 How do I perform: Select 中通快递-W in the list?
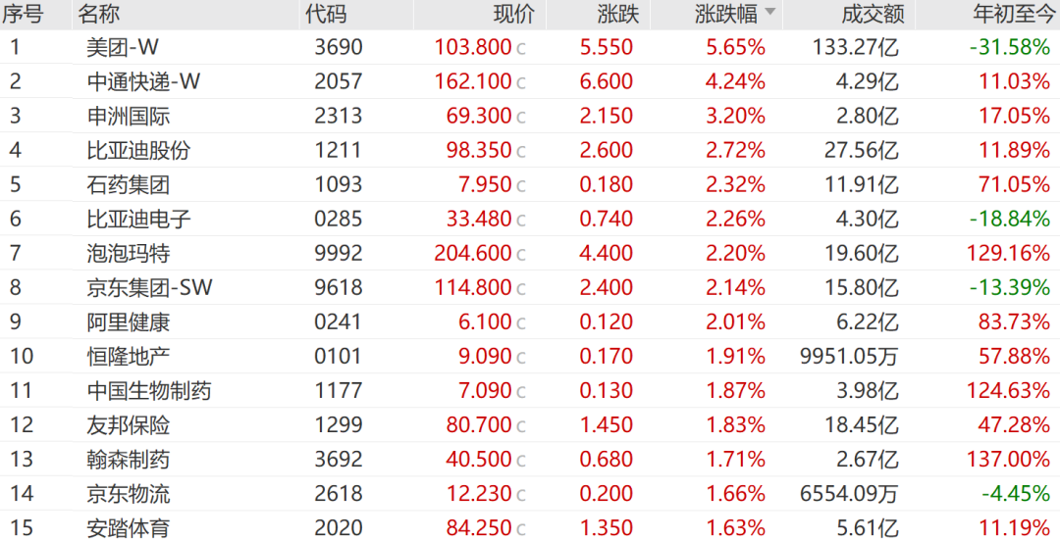tap(143, 81)
